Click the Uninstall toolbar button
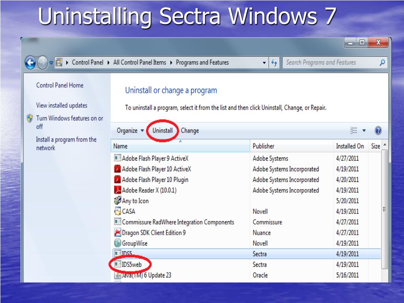Viewport: 404px width, 303px height. 163,130
